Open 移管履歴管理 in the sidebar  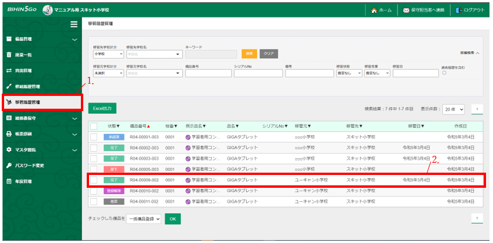(41, 102)
